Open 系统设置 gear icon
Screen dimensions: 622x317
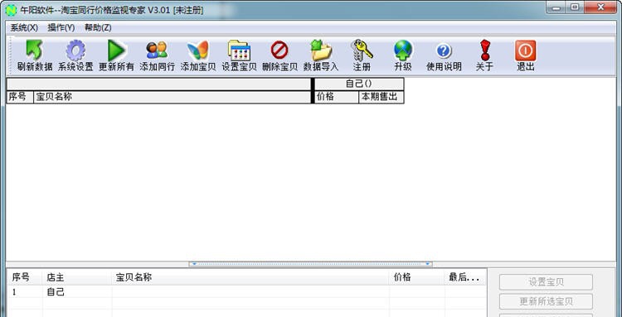[75, 50]
